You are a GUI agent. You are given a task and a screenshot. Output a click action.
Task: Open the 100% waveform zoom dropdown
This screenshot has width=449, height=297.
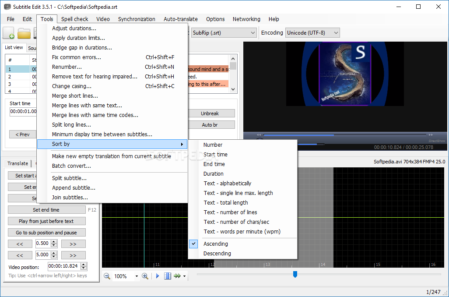pyautogui.click(x=137, y=276)
